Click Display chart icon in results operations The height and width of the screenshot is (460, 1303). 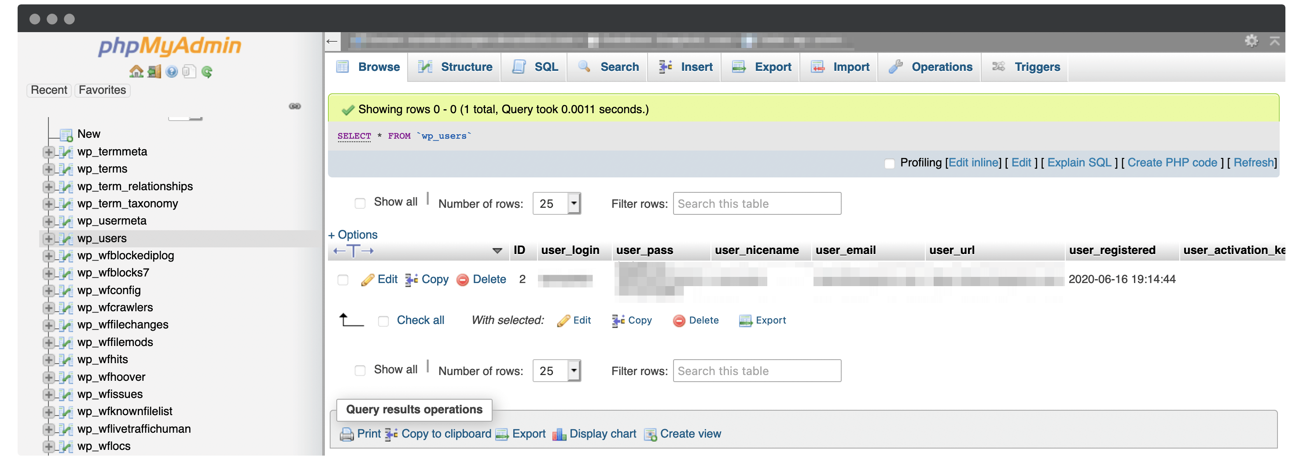pyautogui.click(x=559, y=434)
